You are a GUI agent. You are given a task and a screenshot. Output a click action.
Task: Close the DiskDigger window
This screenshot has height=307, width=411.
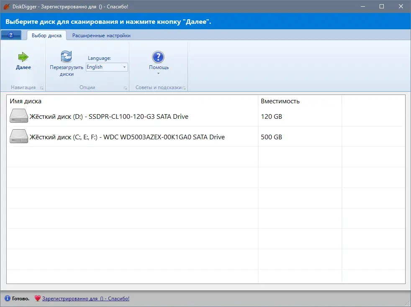[401, 6]
